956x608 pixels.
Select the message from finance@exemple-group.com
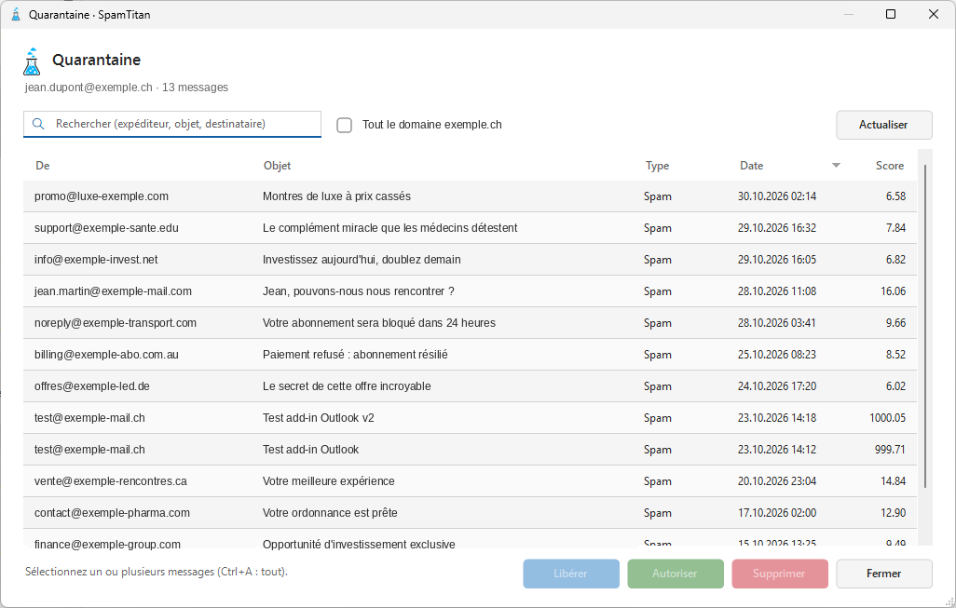coord(470,539)
